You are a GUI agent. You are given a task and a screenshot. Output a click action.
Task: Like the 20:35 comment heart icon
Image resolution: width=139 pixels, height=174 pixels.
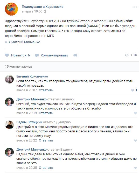click(x=135, y=168)
